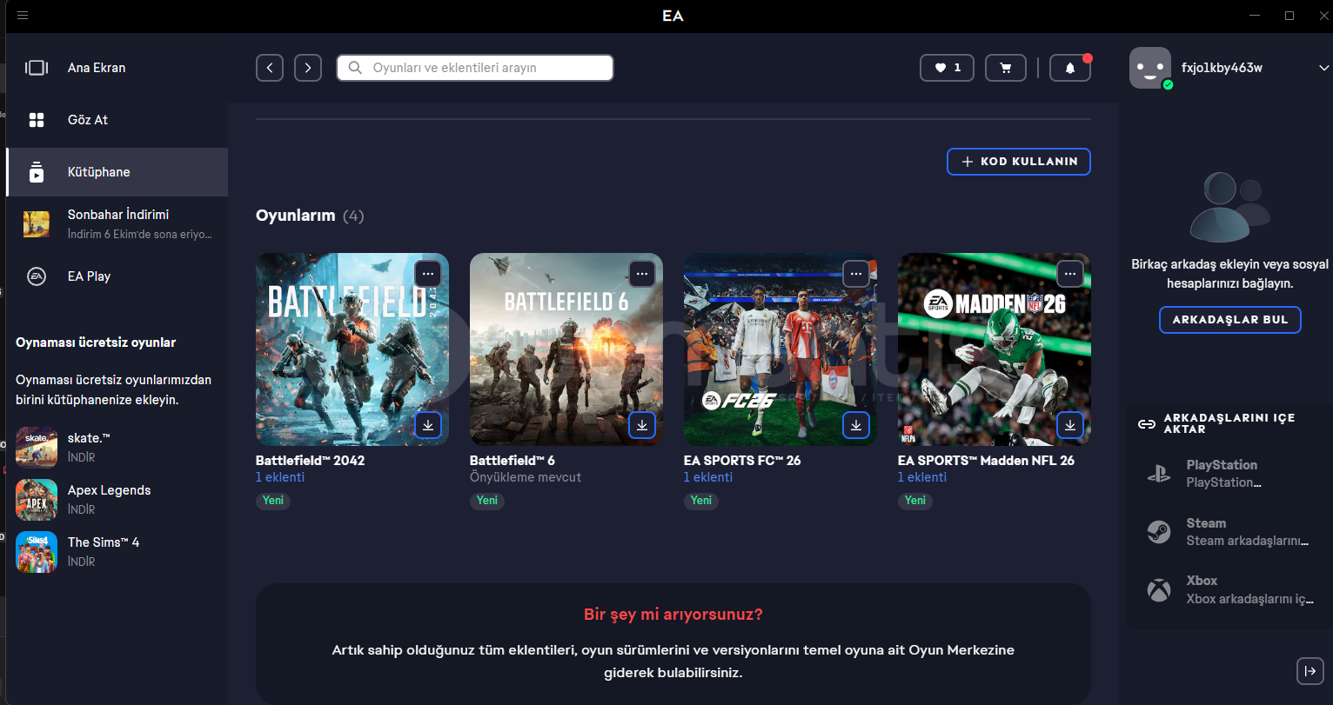Download EA SPORTS FC 26 via its download icon
1333x705 pixels.
click(x=855, y=425)
